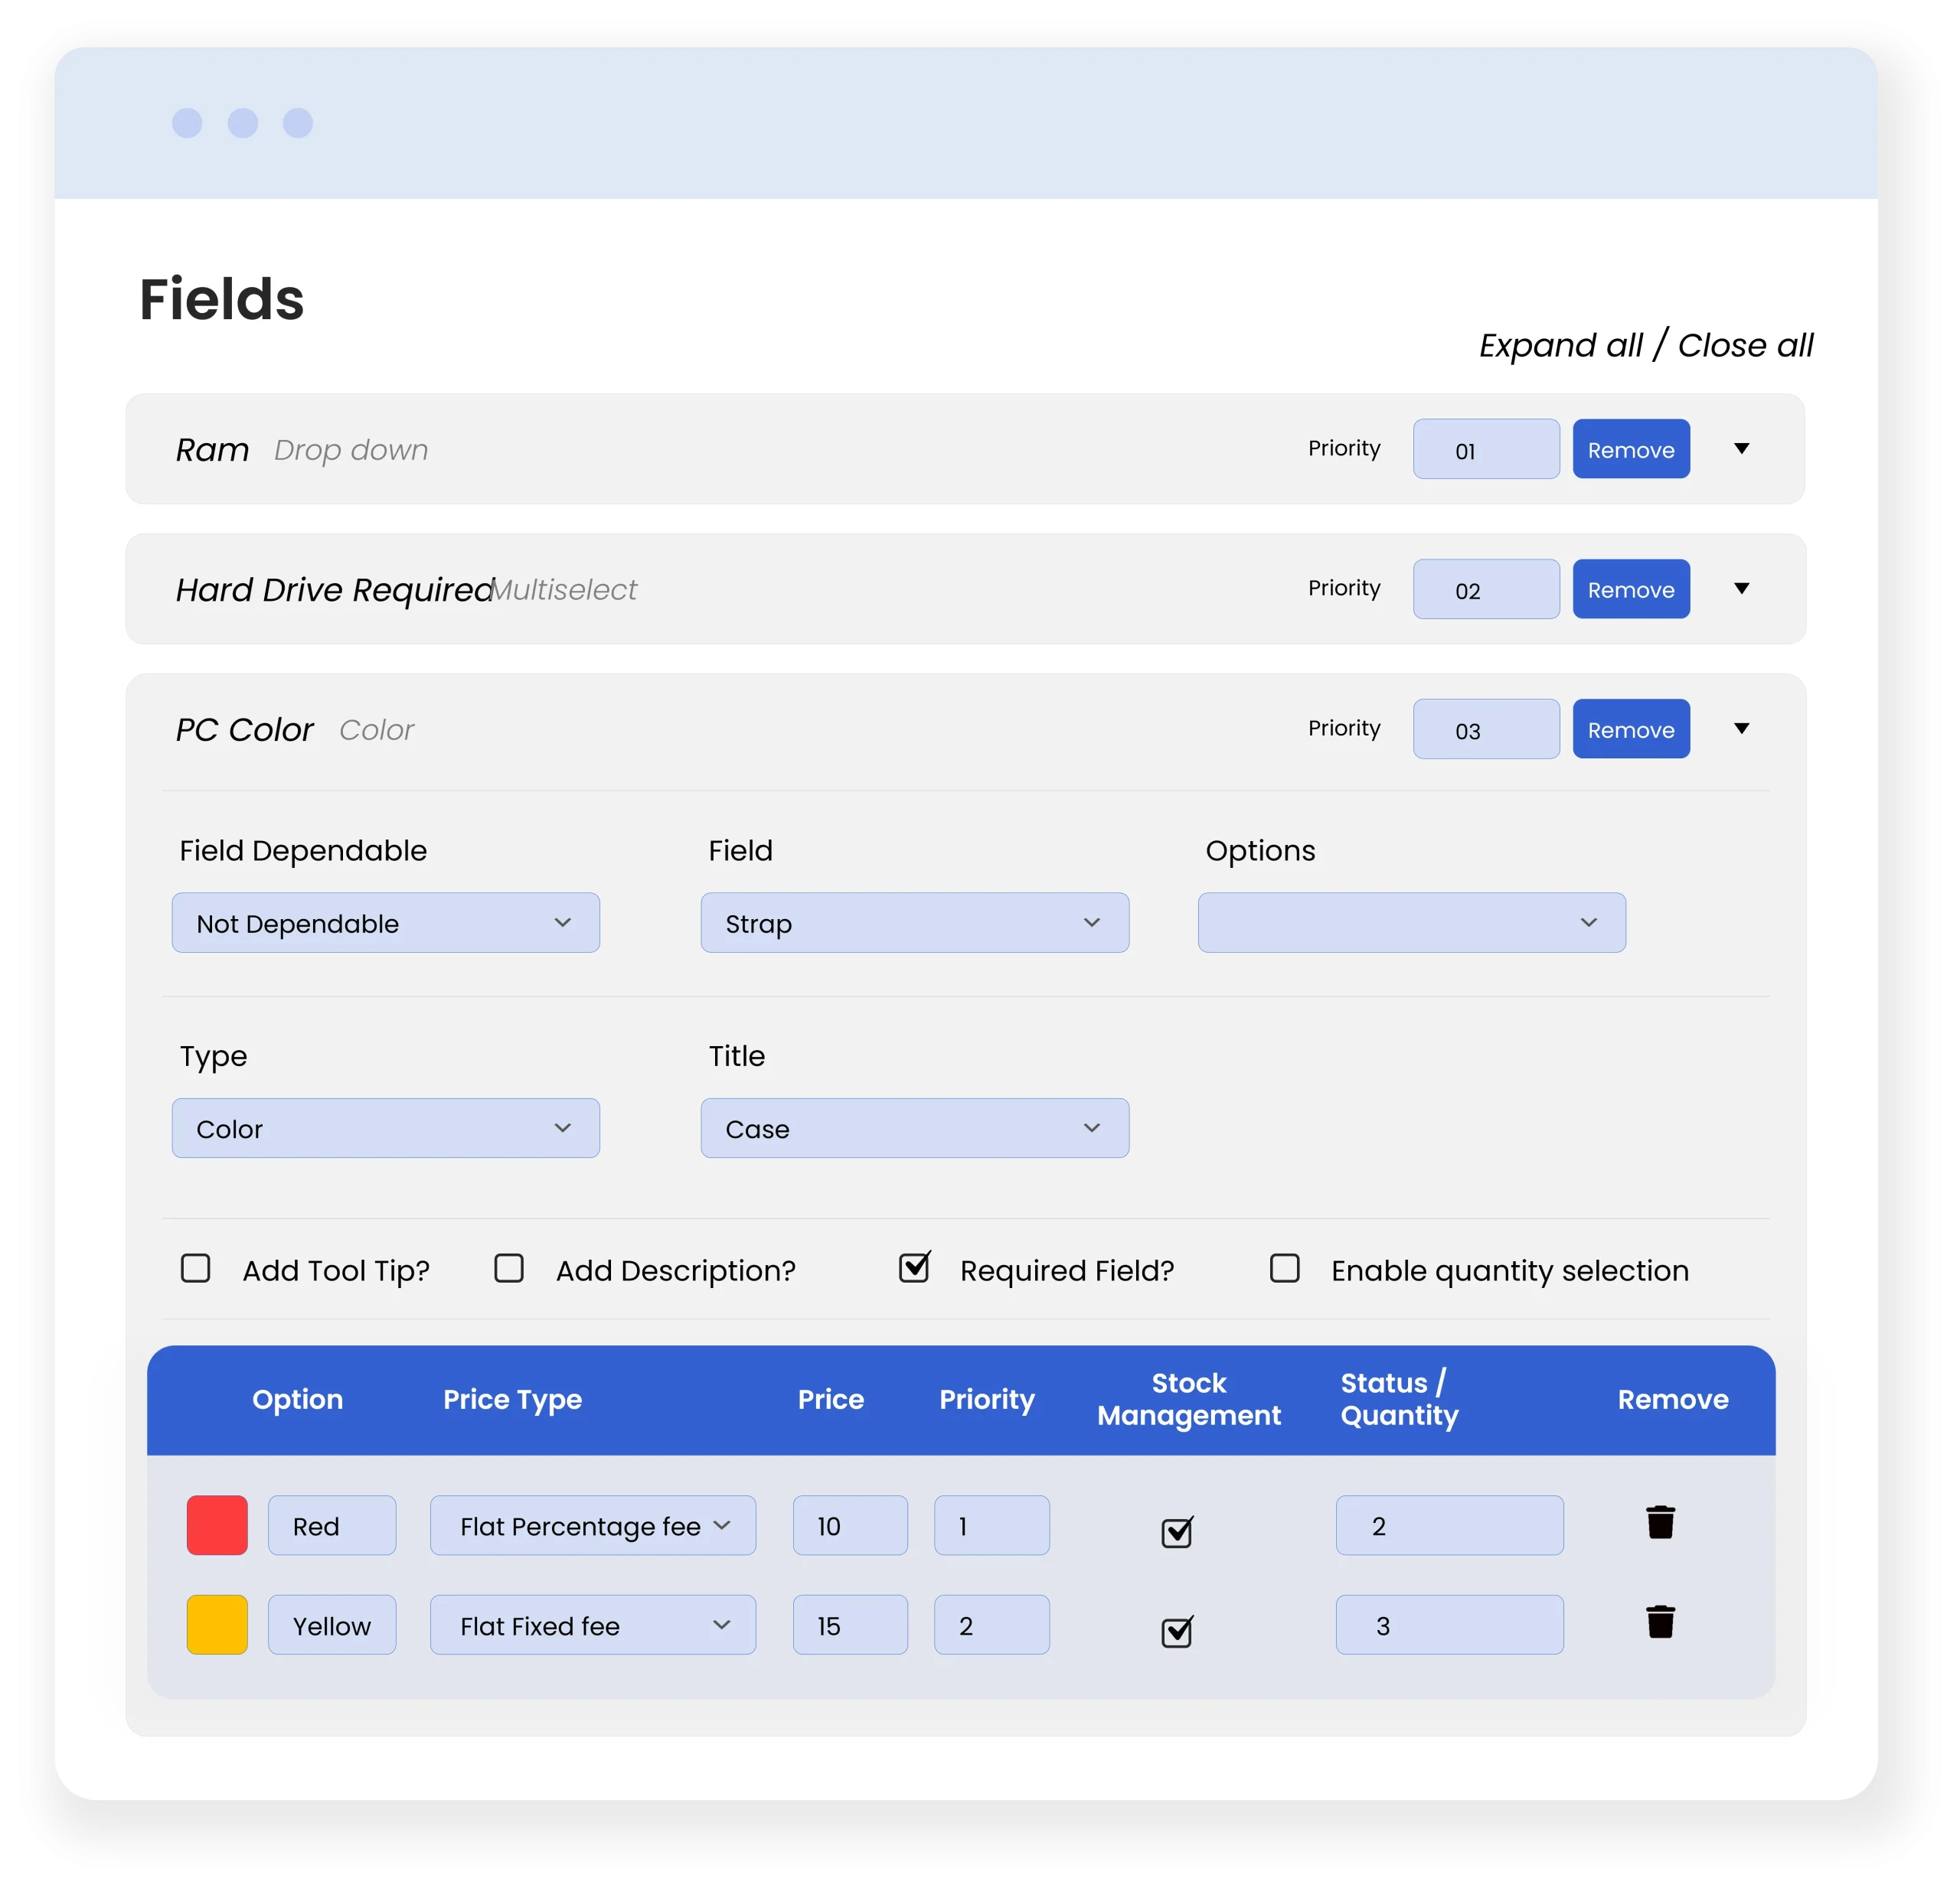The image size is (1960, 1888).
Task: Expand the Hard Drive Required arrow
Action: point(1741,589)
